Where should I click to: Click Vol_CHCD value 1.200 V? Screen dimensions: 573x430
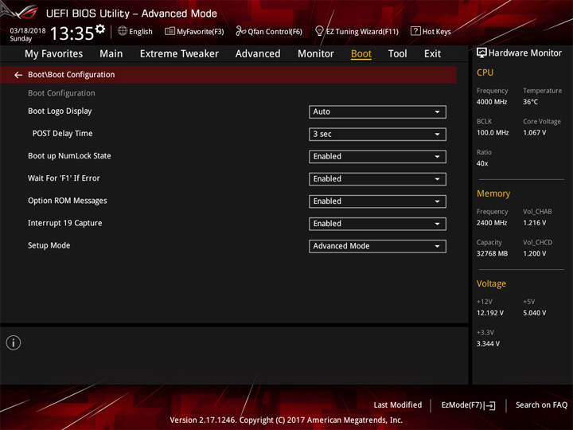click(534, 253)
